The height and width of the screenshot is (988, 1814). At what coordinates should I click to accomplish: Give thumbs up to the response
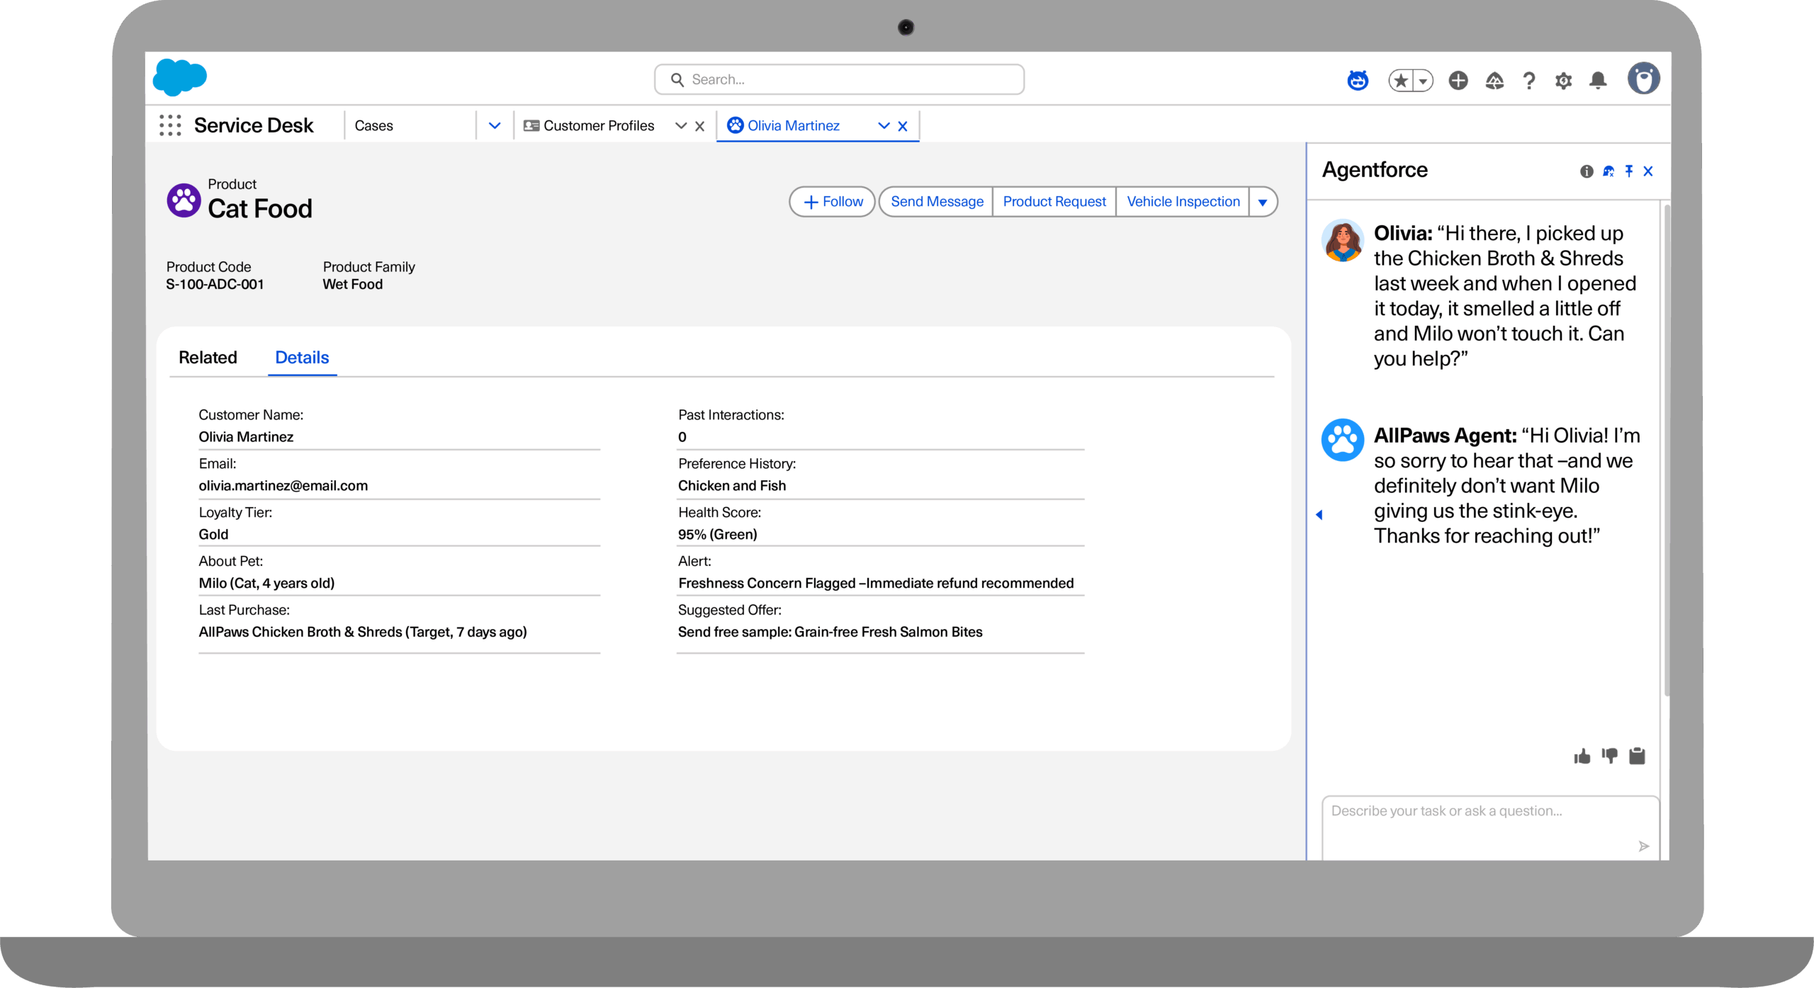1582,756
